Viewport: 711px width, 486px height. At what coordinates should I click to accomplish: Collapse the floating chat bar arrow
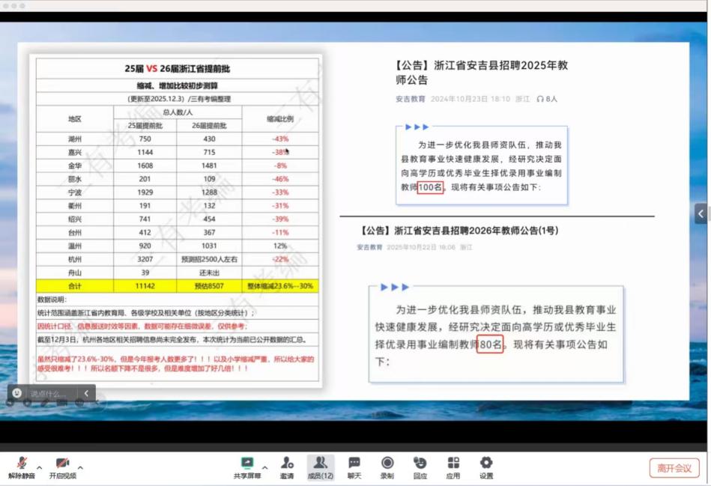[x=86, y=393]
